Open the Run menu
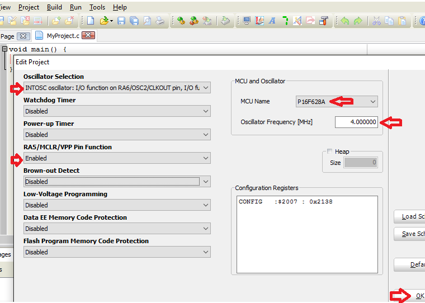425x303 pixels. [x=75, y=7]
